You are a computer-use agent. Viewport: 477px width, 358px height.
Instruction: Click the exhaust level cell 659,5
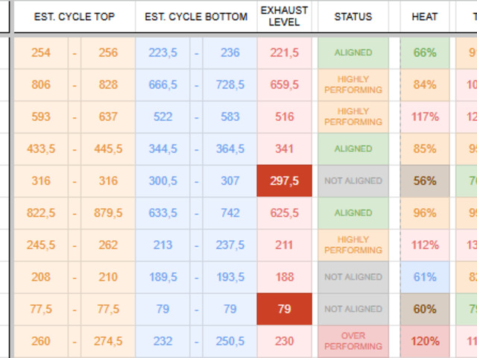point(285,85)
